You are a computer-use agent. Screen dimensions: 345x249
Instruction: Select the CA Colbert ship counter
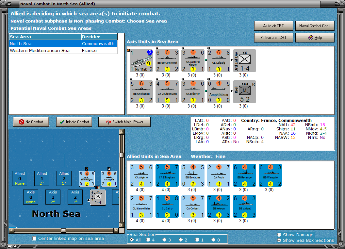point(193,206)
